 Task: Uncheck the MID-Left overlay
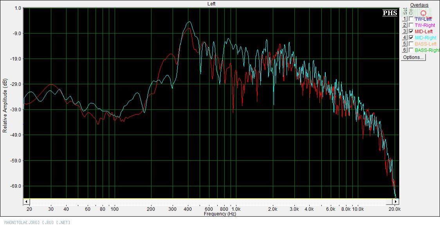click(x=411, y=31)
